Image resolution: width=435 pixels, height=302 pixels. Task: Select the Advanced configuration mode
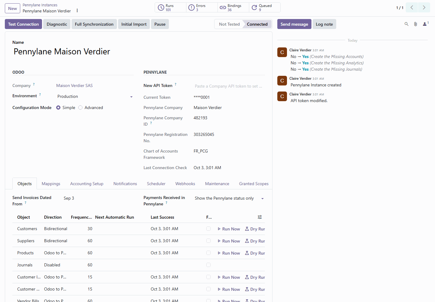point(80,108)
